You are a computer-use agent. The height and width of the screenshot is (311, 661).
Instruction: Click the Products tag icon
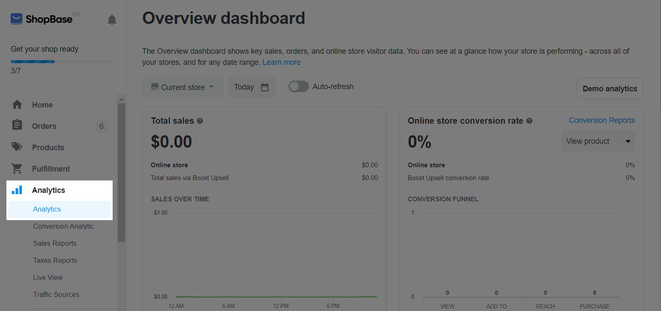point(17,147)
